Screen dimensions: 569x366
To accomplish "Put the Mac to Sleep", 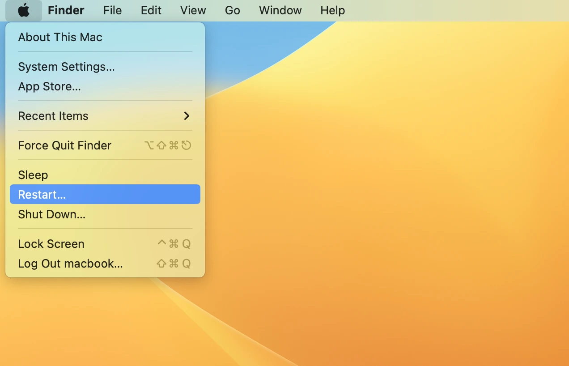I will tap(33, 175).
